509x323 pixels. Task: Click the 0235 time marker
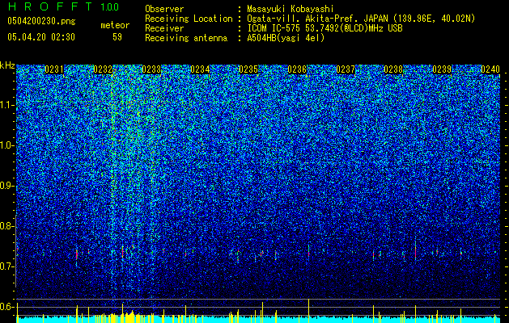click(248, 69)
